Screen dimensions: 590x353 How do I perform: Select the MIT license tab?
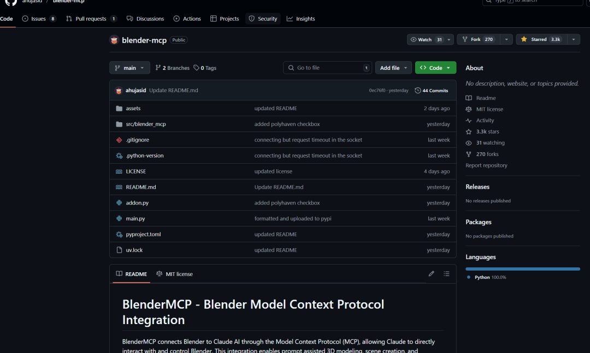[174, 274]
